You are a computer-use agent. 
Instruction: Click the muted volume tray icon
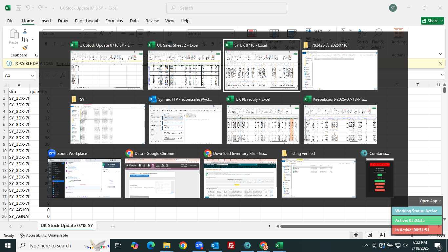point(406,245)
